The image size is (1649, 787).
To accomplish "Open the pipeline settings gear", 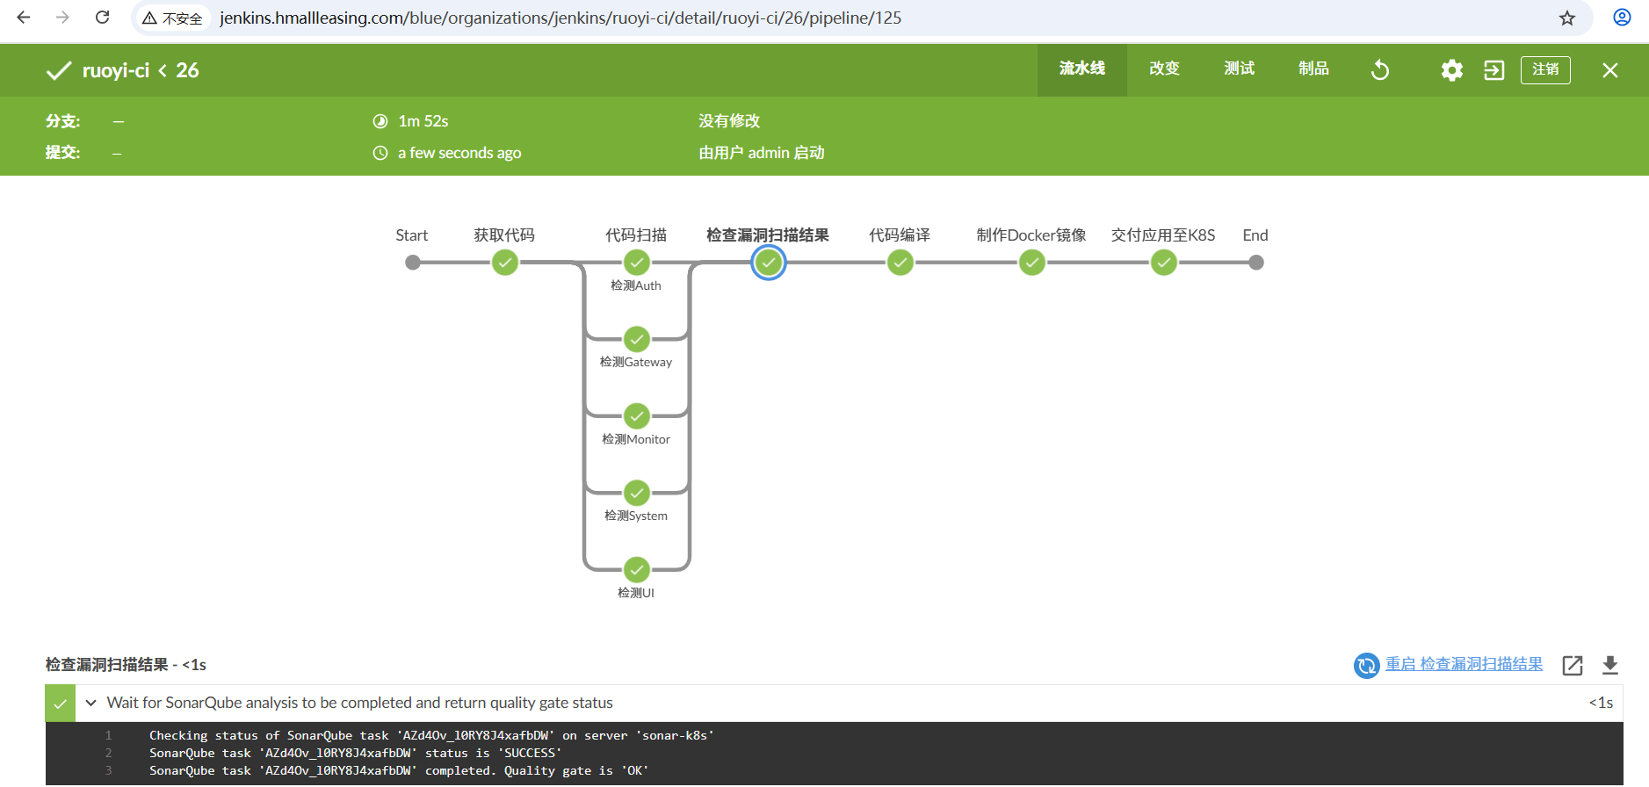I will coord(1451,70).
